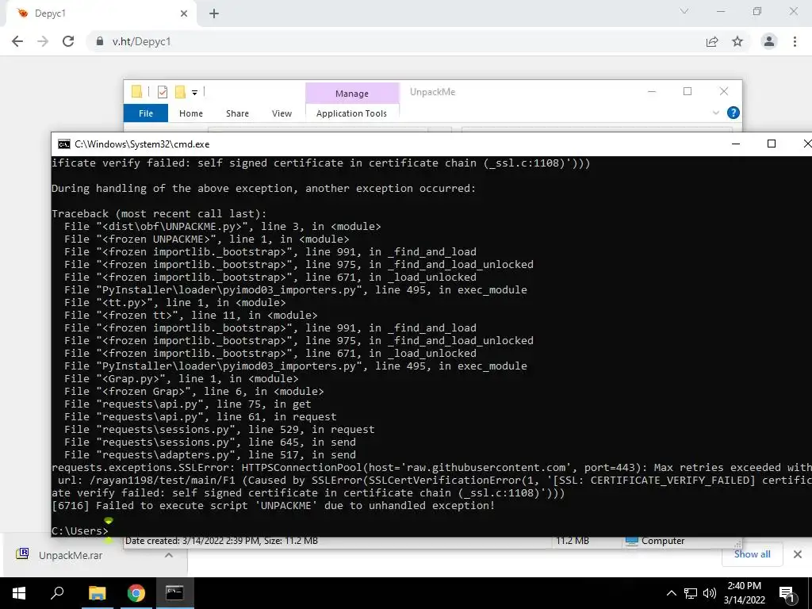Open the Share ribbon tab
The width and height of the screenshot is (812, 609).
coord(237,113)
